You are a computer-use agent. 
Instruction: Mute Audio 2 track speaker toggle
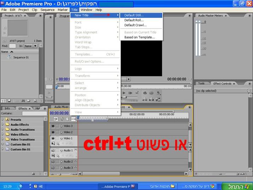click(53, 162)
